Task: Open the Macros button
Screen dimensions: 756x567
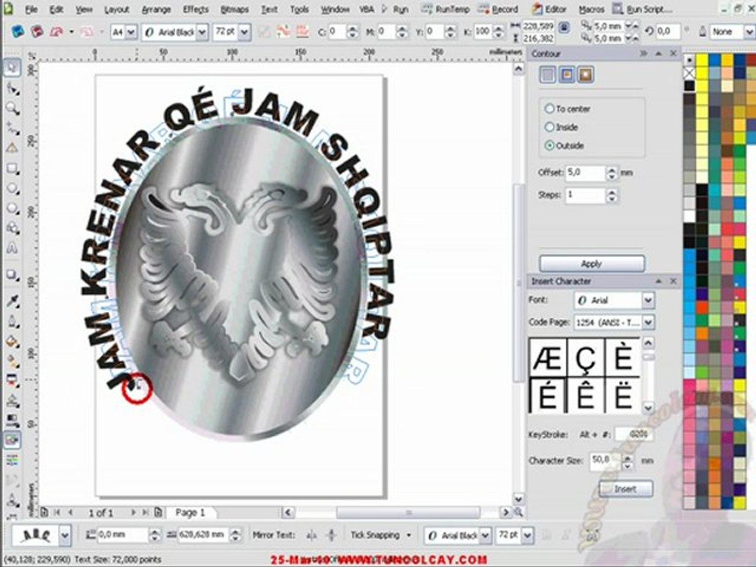Action: coord(591,9)
